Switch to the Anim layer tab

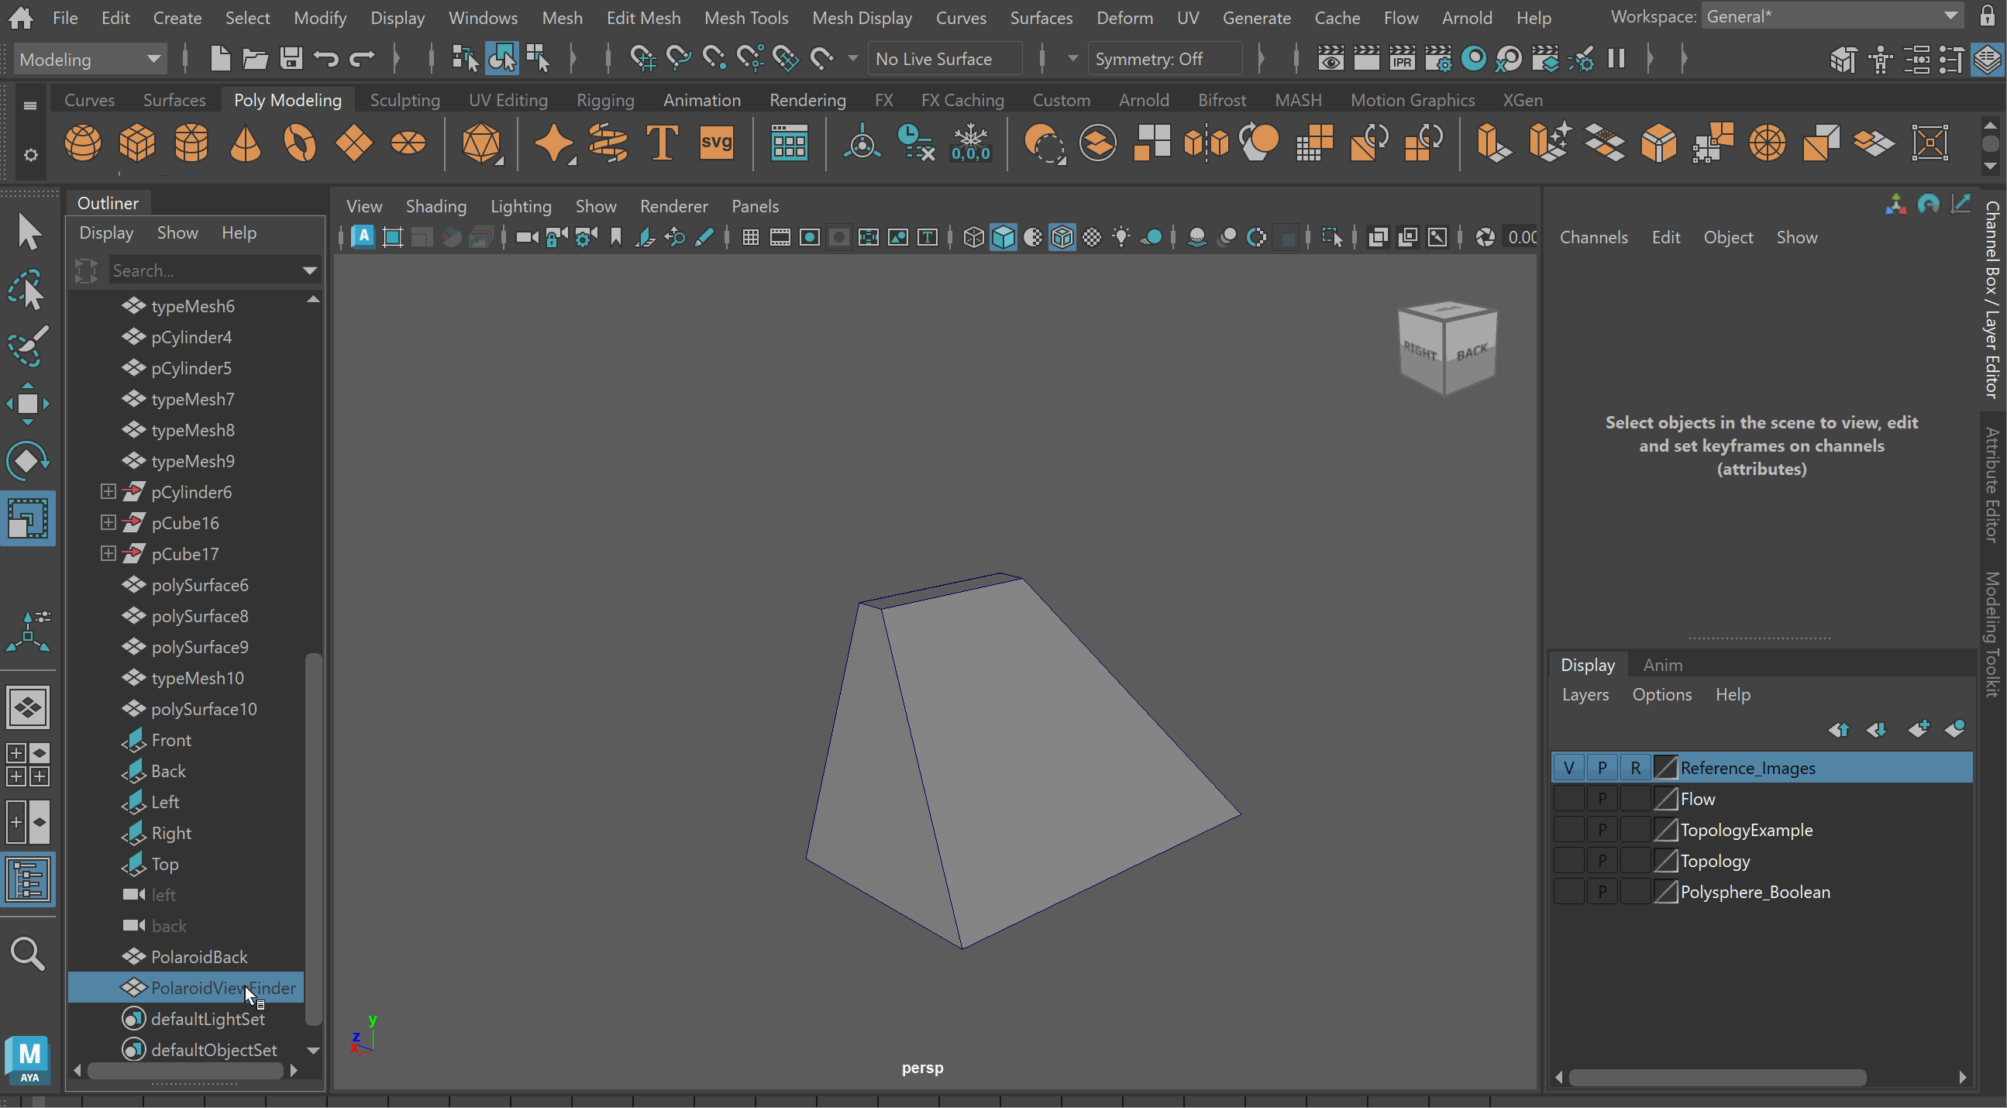[x=1662, y=665]
